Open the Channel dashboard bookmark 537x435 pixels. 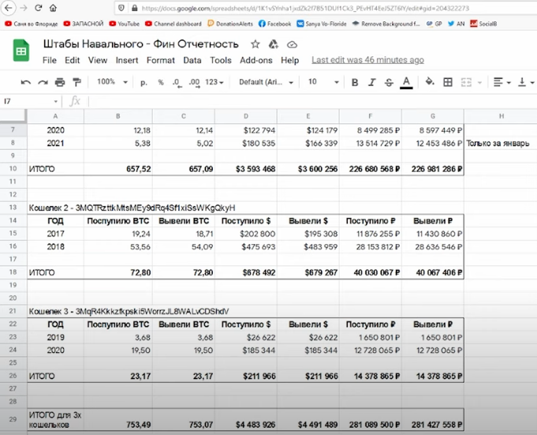[173, 24]
